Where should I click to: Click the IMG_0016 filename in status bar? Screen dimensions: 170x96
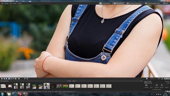10,91
